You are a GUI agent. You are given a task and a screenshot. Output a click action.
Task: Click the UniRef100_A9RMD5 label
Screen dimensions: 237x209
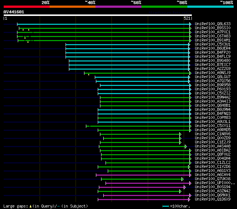(213, 130)
